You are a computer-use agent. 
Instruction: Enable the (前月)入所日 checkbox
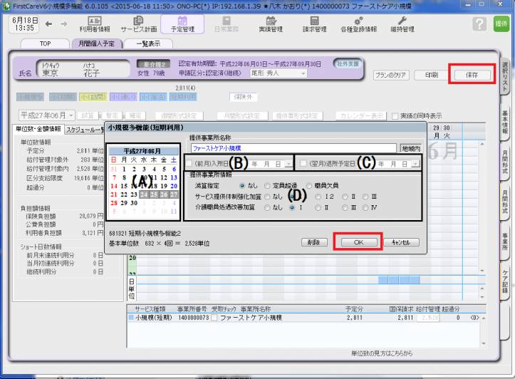189,163
